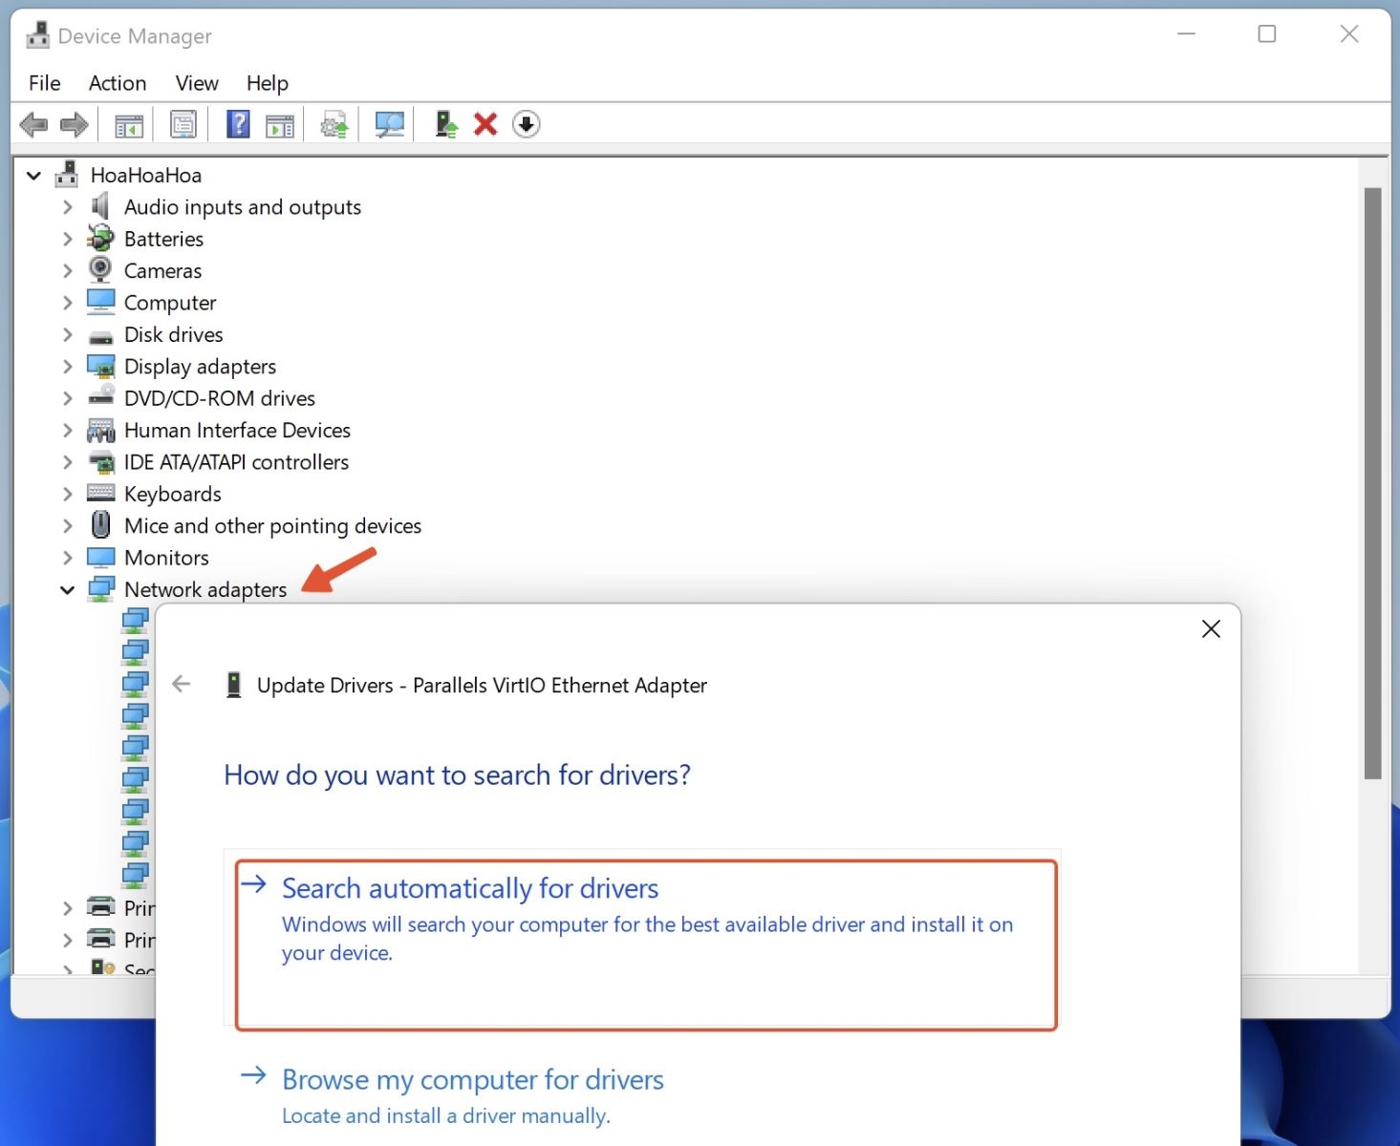Select the Keyboards tree item
The image size is (1400, 1146).
pyautogui.click(x=172, y=494)
